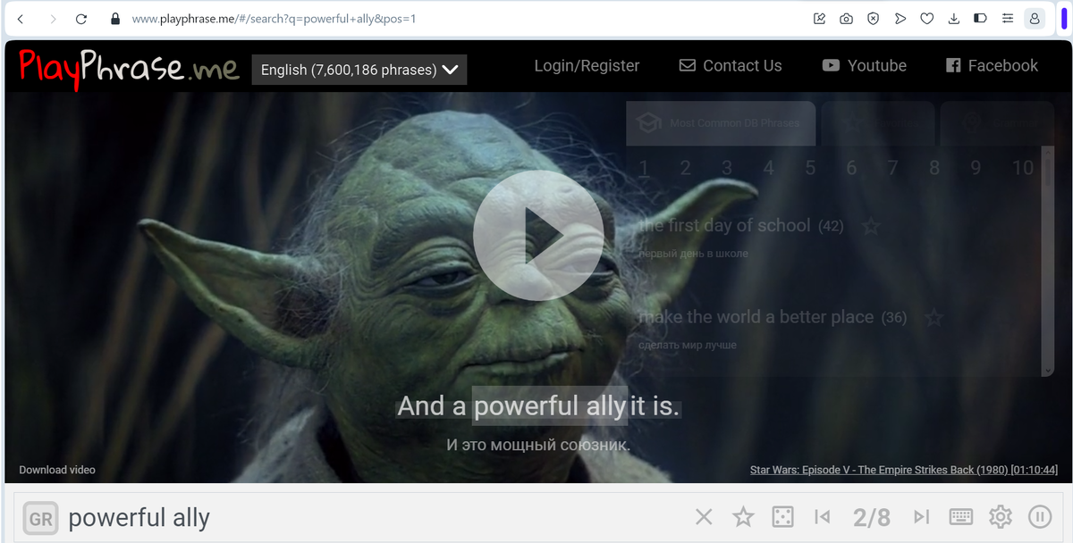Open keyboard shortcuts icon

tap(960, 516)
